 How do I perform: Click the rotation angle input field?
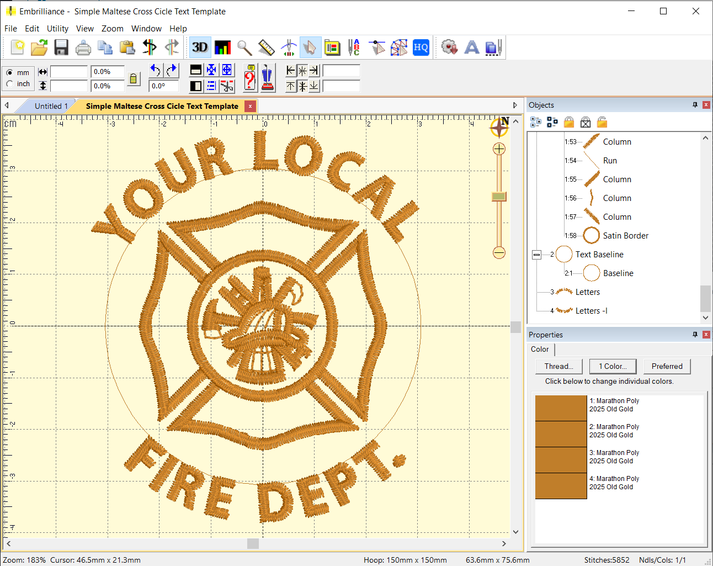coord(164,86)
